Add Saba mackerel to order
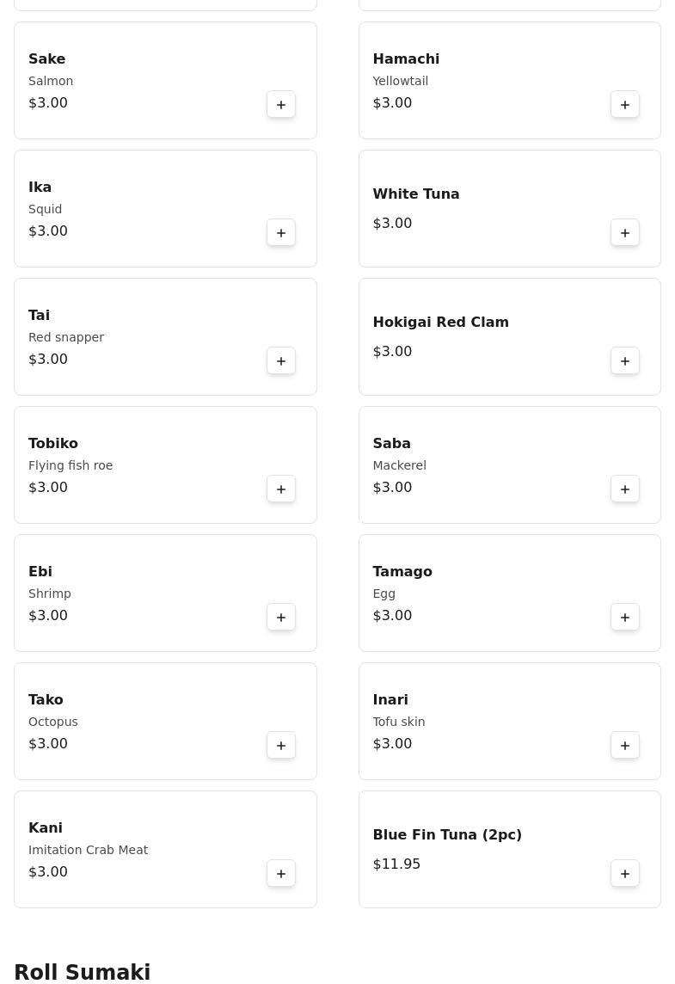Viewport: 675px width, 984px height. (625, 489)
